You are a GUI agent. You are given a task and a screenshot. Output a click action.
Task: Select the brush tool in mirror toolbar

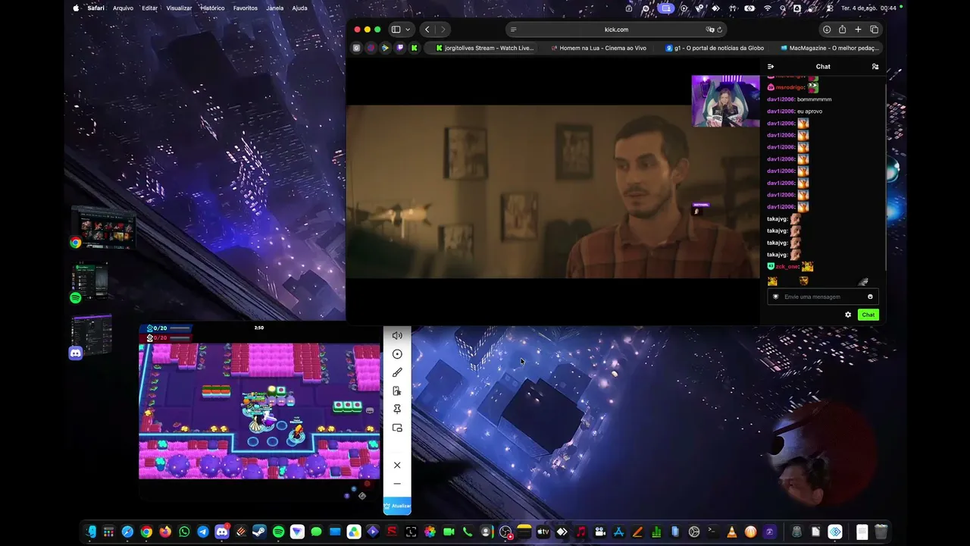tap(397, 372)
